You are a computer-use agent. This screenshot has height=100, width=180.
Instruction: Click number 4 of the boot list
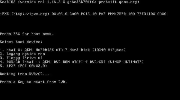tap(2, 62)
